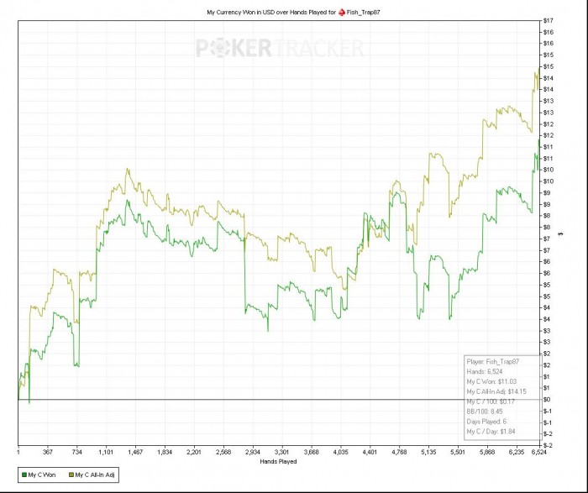Click the x-axis label 734
Screen dimensions: 588x493
coord(76,452)
